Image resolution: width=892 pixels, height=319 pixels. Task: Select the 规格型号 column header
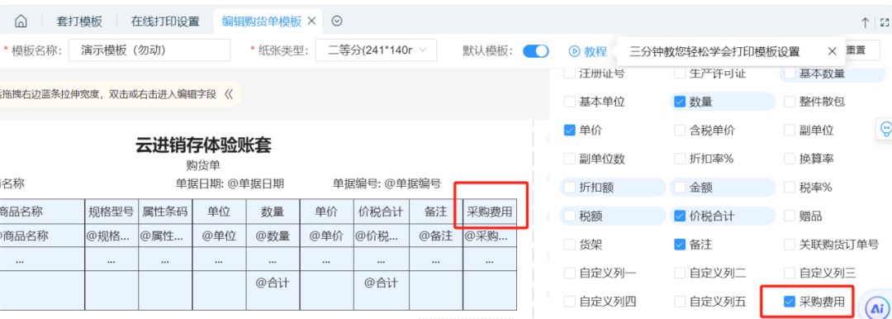[111, 212]
